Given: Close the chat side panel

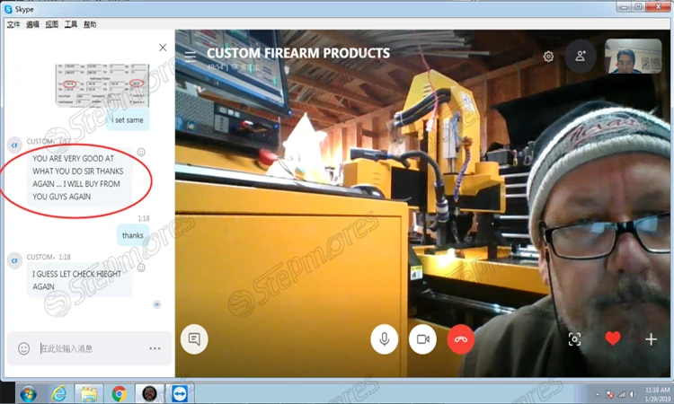Looking at the screenshot, I should tap(163, 48).
